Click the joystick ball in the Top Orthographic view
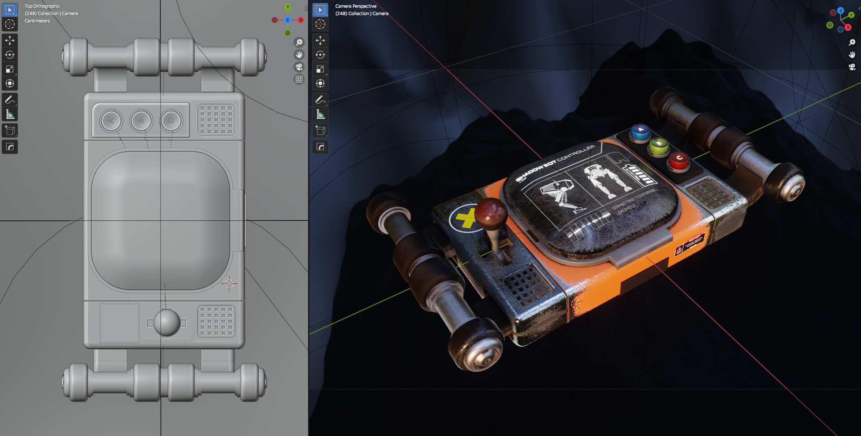The image size is (861, 436). [167, 323]
